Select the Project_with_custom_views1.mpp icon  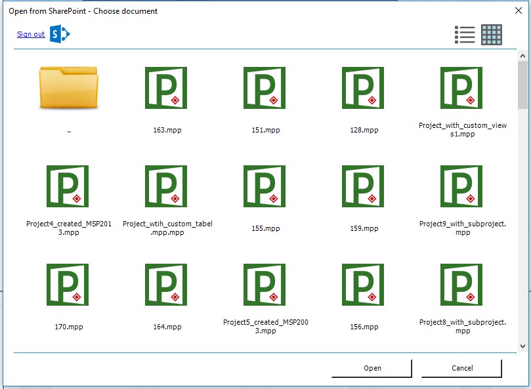[461, 88]
